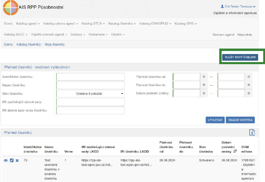The width and height of the screenshot is (265, 182).
Task: Open the 'Katalog číselníků' menu
Action: pos(122,24)
